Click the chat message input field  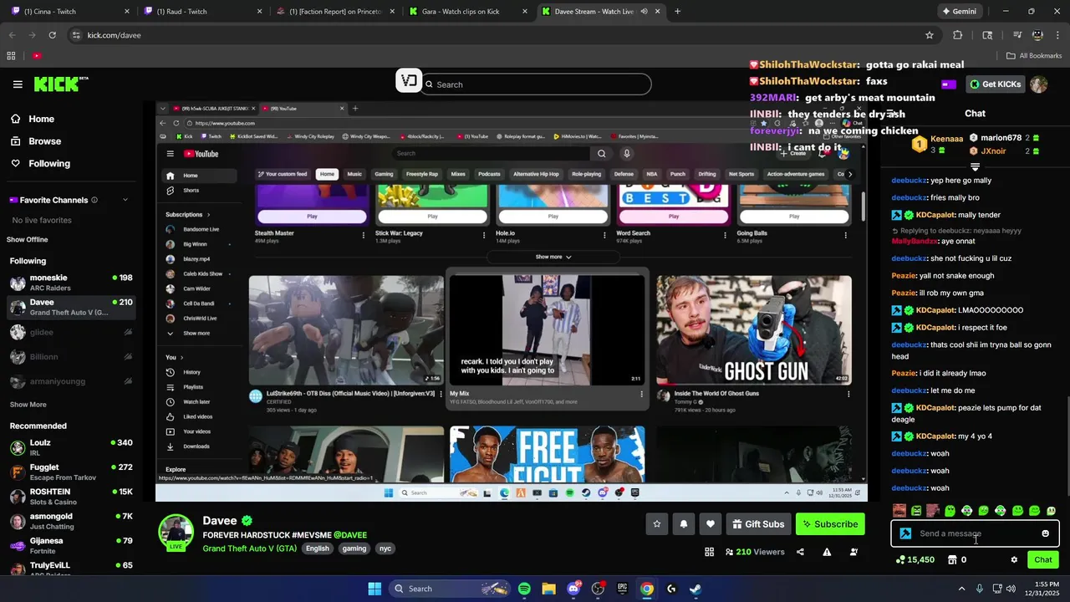tap(975, 533)
